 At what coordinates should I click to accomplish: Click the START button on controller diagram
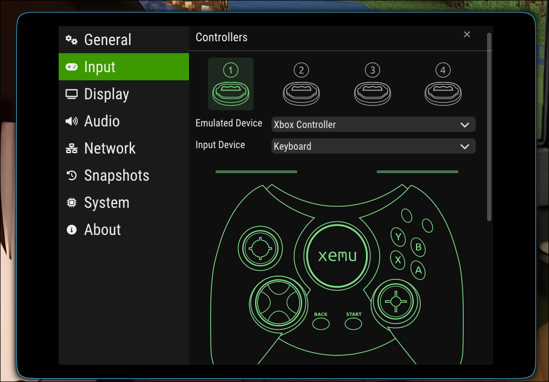[354, 324]
